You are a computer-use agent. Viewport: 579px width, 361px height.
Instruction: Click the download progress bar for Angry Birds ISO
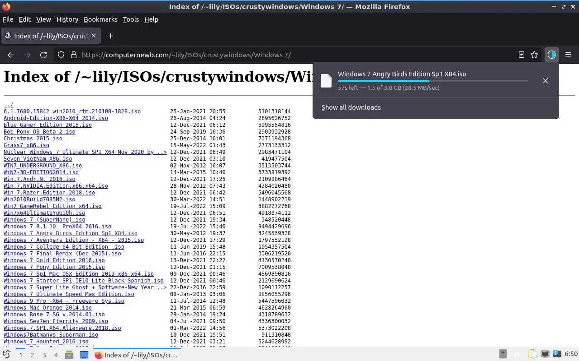(433, 81)
